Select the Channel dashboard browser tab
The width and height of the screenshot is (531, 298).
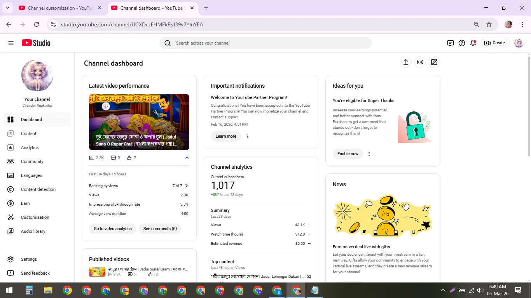coord(152,8)
